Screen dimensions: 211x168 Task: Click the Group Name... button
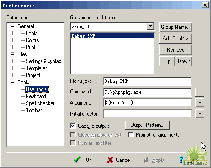(176, 27)
